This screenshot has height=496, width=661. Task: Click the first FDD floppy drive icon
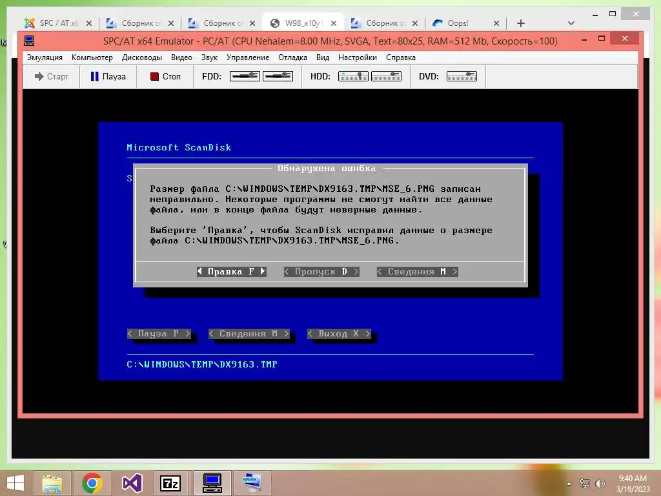pyautogui.click(x=245, y=76)
